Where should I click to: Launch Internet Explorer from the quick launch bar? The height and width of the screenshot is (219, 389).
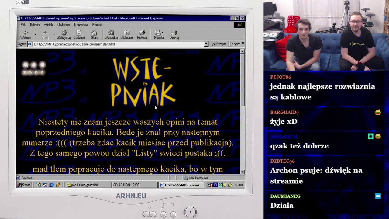51,185
